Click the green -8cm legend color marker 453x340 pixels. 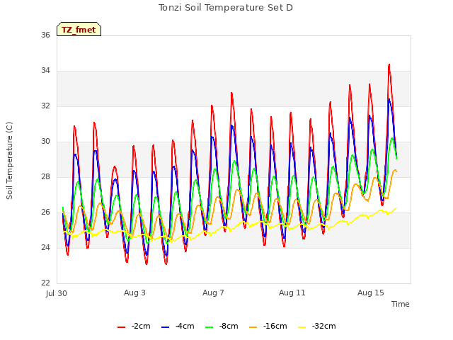(x=210, y=327)
